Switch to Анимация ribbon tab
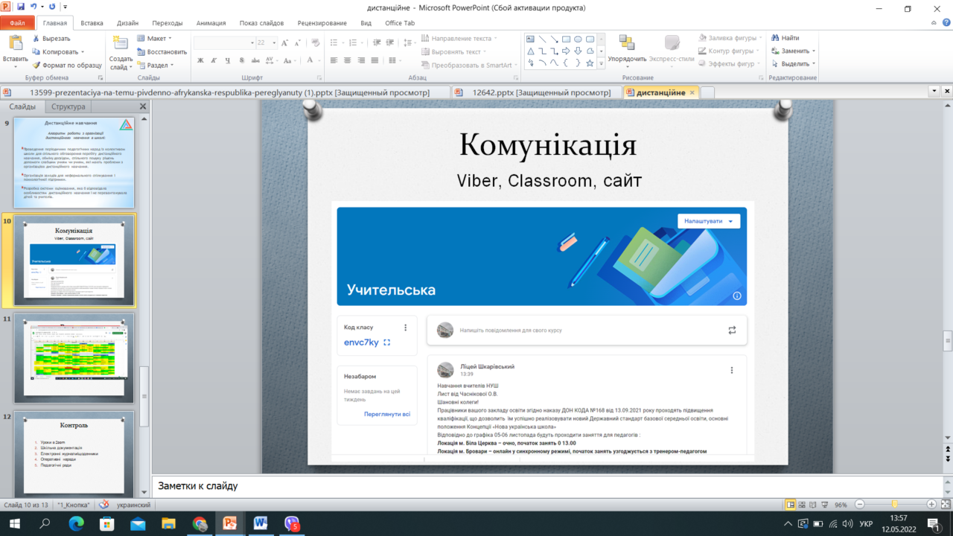Image resolution: width=953 pixels, height=536 pixels. click(x=211, y=23)
